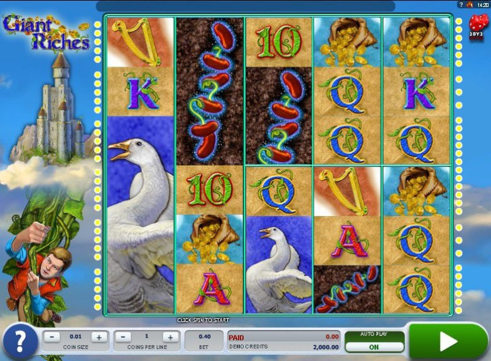Increase coin size with plus button
The image size is (491, 361).
pos(99,337)
